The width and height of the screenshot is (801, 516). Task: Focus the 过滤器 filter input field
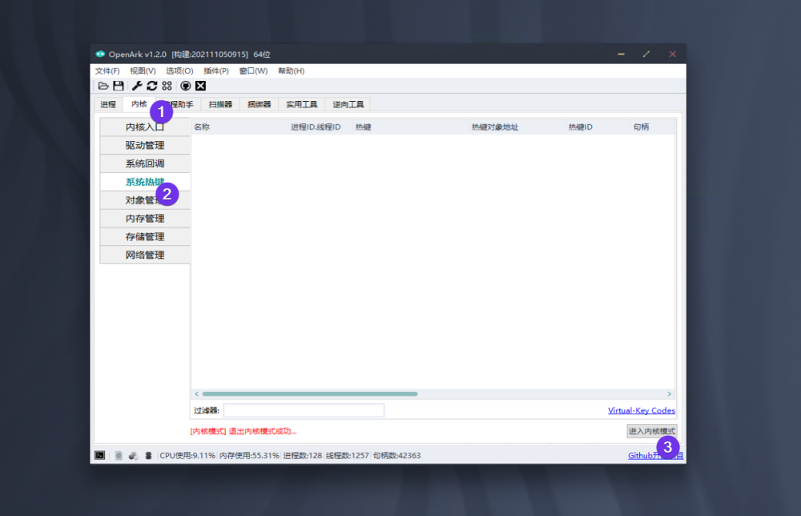pyautogui.click(x=304, y=410)
